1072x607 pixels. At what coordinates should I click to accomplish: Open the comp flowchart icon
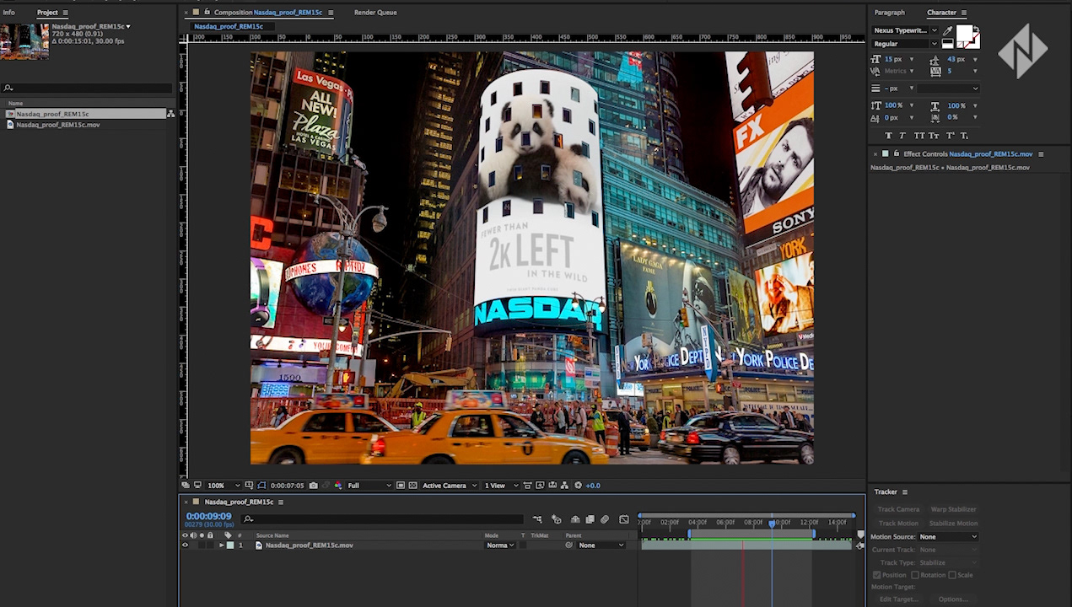coord(564,486)
